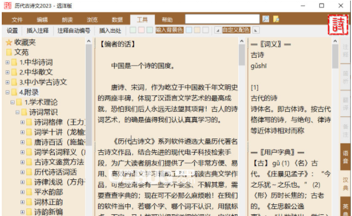This screenshot has width=352, height=216.
Task: Expand the 词林正韵 node
Action: (x=22, y=202)
